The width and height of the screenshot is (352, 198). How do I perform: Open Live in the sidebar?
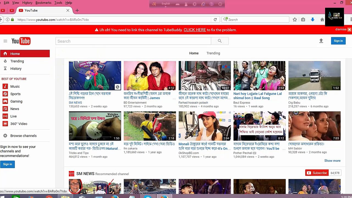[13, 116]
